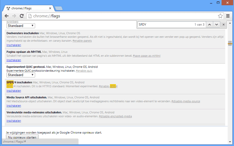The width and height of the screenshot is (234, 146).
Task: Open the Chrome hamburger menu
Action: 228,16
